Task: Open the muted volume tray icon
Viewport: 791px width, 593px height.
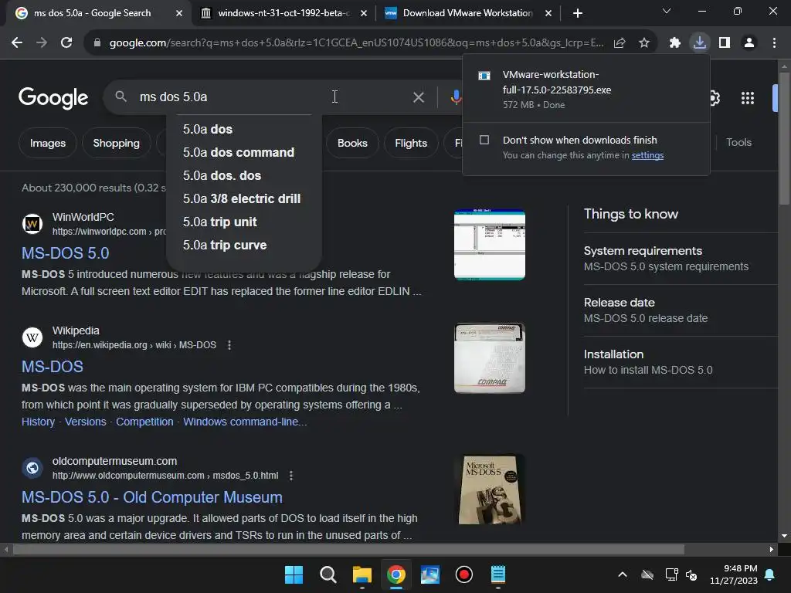Action: (691, 574)
